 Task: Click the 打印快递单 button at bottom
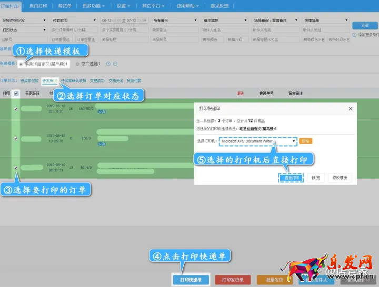(191, 280)
